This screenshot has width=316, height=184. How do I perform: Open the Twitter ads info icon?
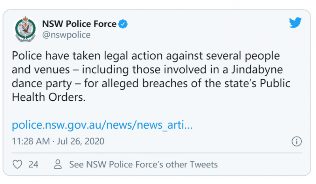(x=297, y=141)
